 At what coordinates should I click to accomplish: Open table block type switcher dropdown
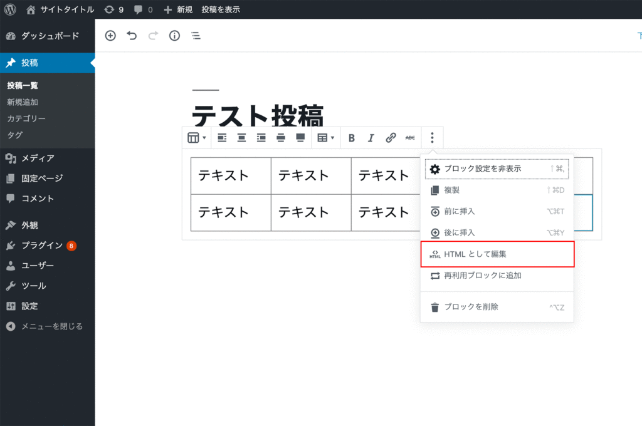pyautogui.click(x=196, y=138)
